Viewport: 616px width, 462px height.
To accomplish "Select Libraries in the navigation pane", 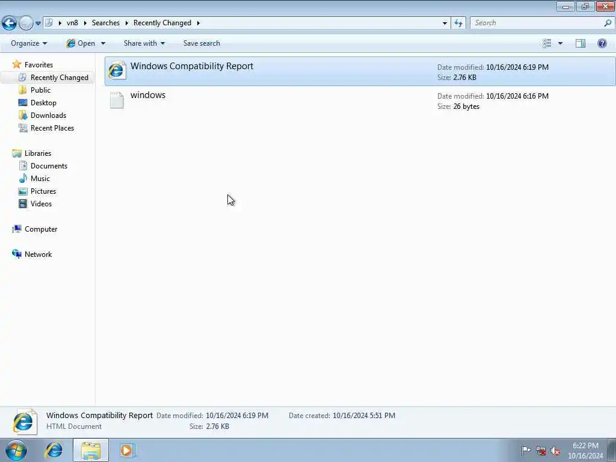I will click(38, 153).
